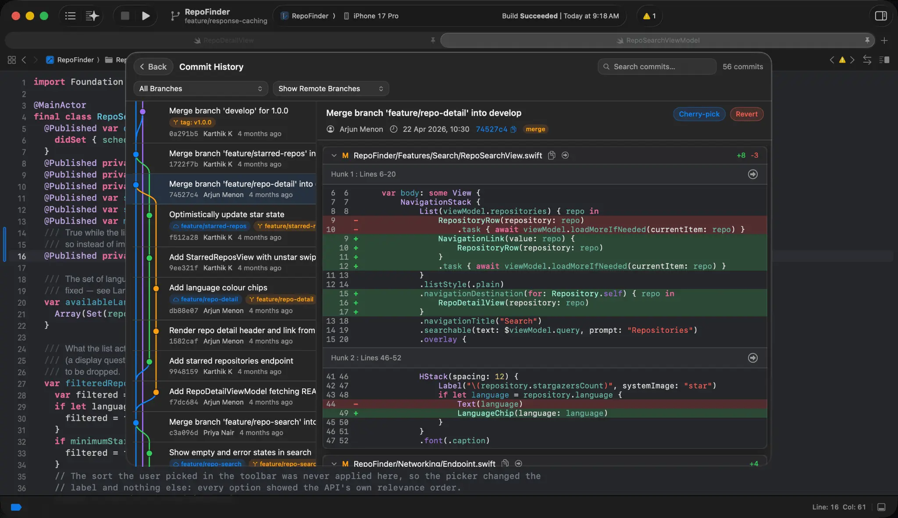Click the merge label badge

pos(535,129)
